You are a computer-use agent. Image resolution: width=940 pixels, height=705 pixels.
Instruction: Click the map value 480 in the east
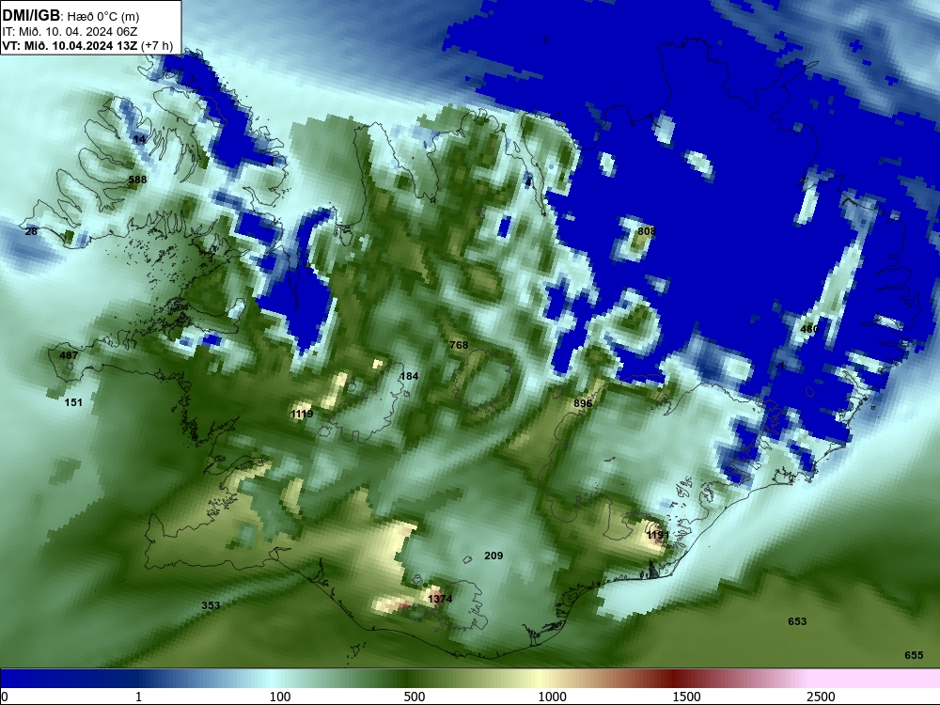pos(809,329)
